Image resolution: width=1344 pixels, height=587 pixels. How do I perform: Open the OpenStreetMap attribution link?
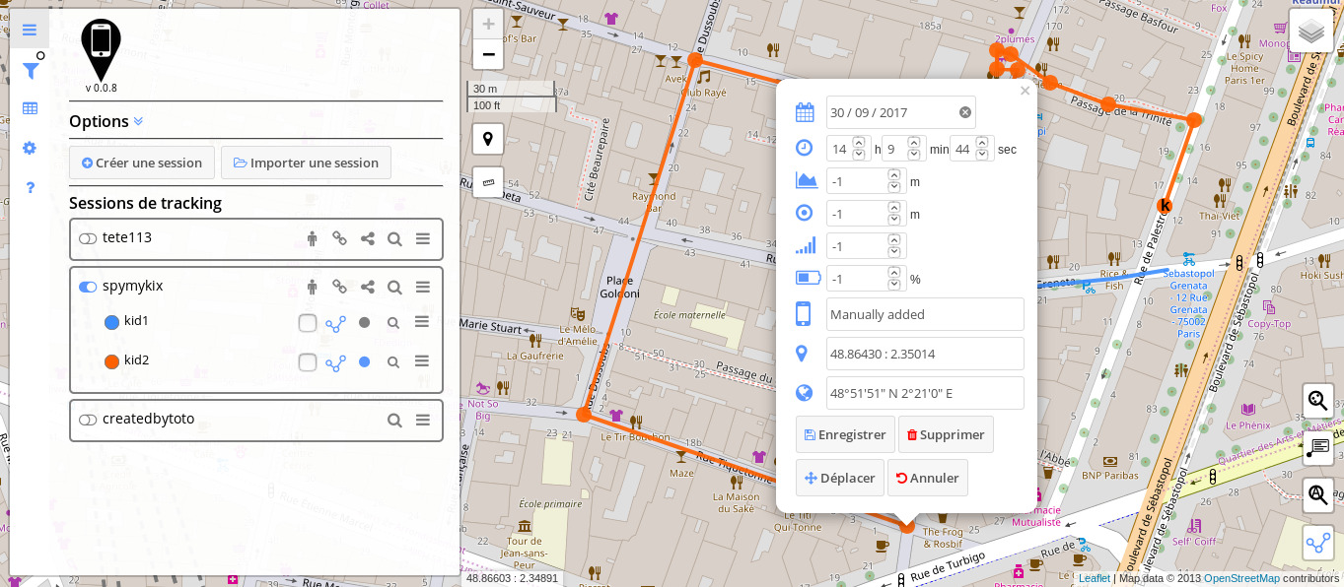click(1241, 579)
